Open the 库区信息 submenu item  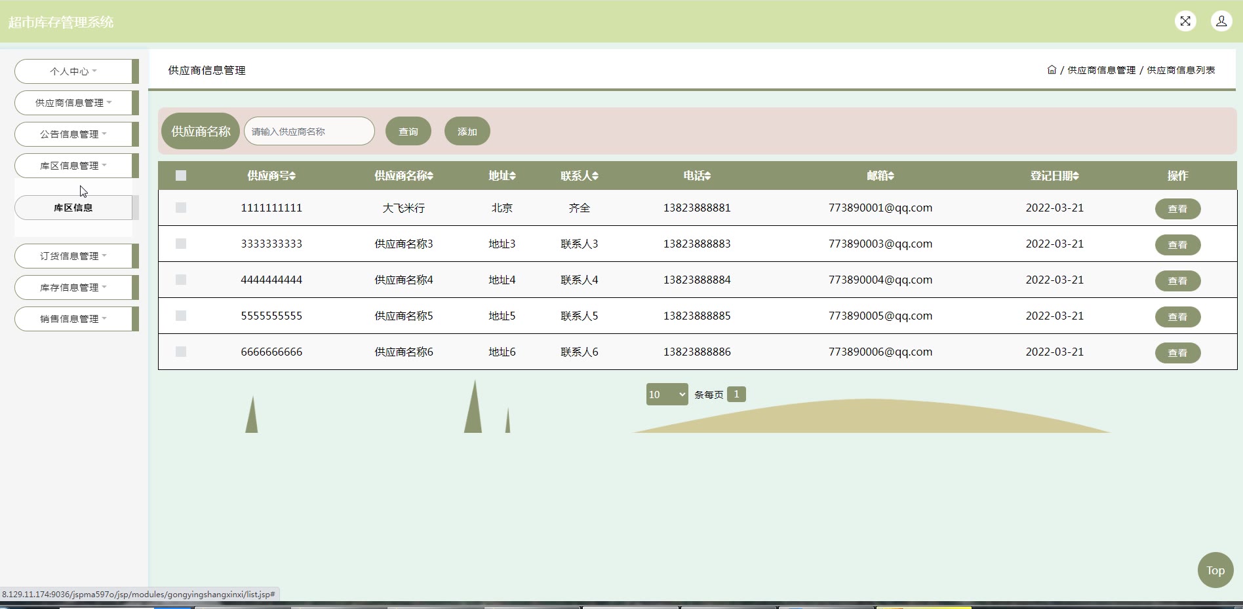pos(73,208)
